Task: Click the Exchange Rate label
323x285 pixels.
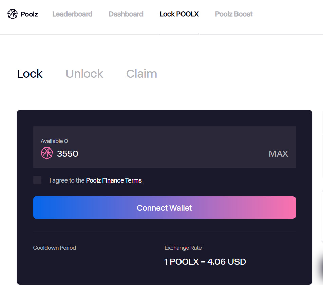Action: click(183, 248)
